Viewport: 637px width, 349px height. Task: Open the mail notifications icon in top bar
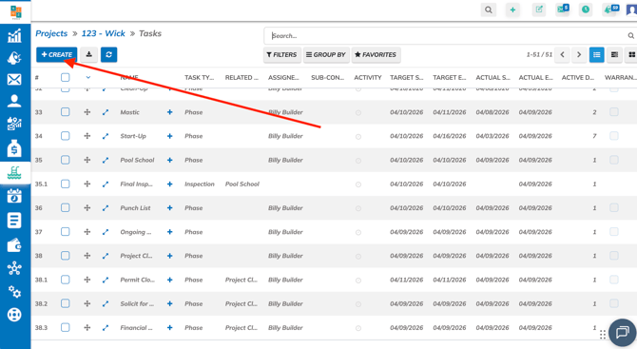tap(563, 9)
